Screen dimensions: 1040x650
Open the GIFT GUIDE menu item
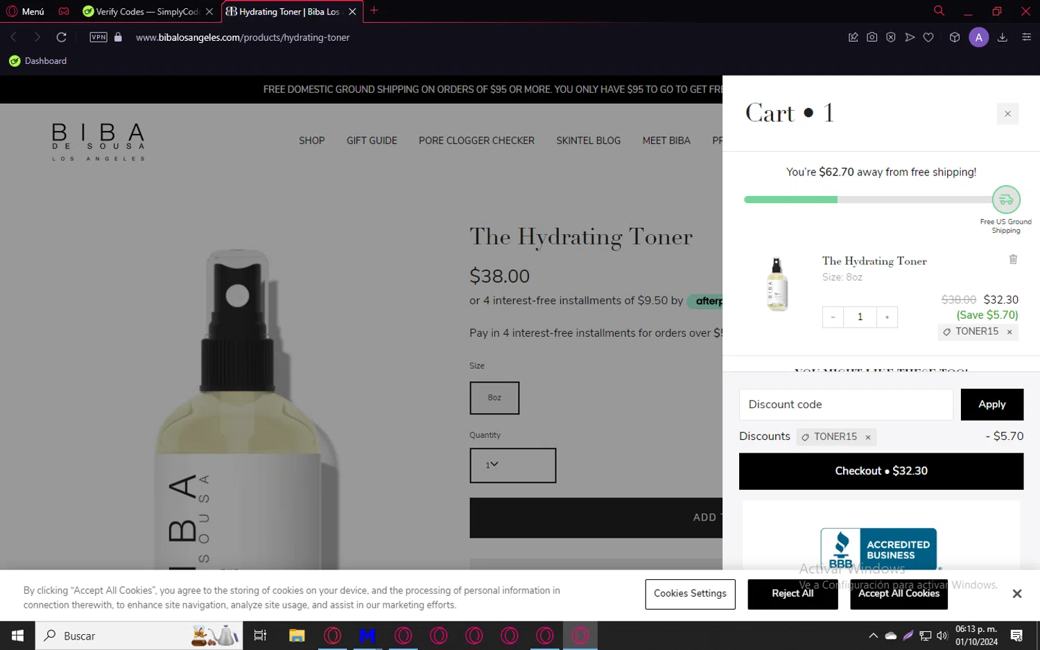[372, 141]
